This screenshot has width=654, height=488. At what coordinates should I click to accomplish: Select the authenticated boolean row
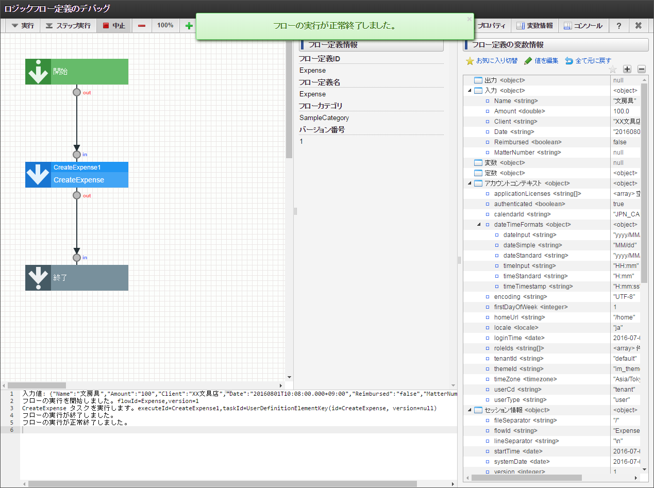coord(552,204)
